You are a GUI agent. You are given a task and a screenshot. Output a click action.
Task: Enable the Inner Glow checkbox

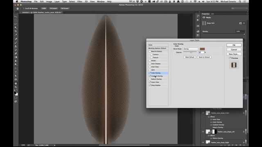pos(150,67)
